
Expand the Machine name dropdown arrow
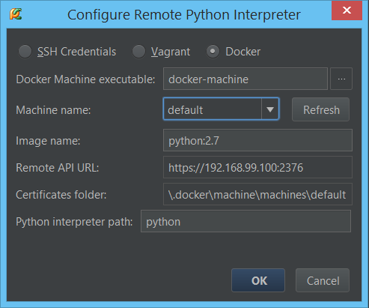click(270, 109)
